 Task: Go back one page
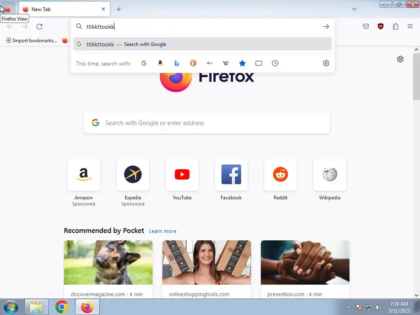(10, 27)
